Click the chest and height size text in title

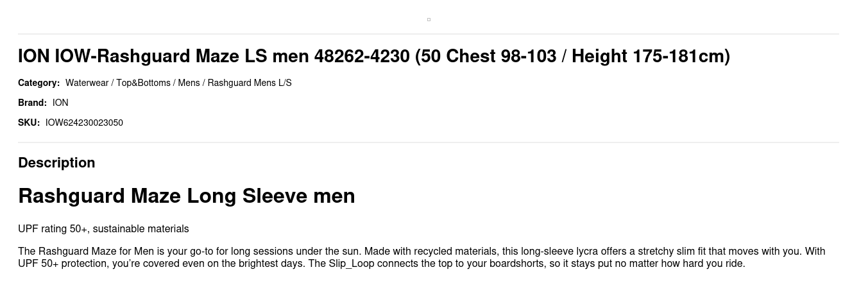tap(572, 56)
